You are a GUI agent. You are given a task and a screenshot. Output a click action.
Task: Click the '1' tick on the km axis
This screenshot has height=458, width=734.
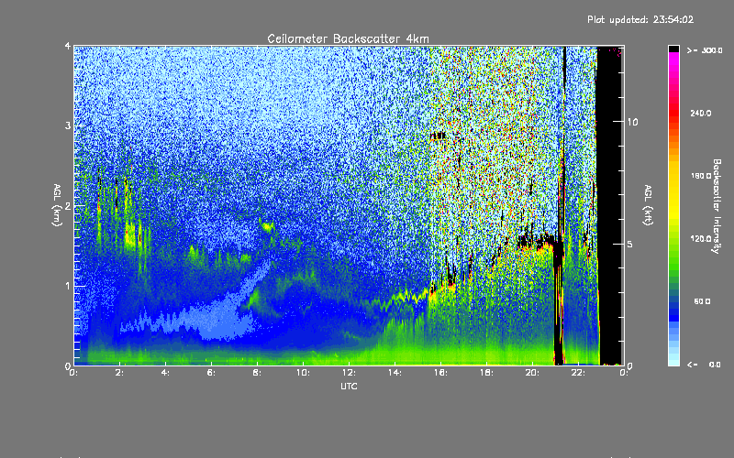68,286
